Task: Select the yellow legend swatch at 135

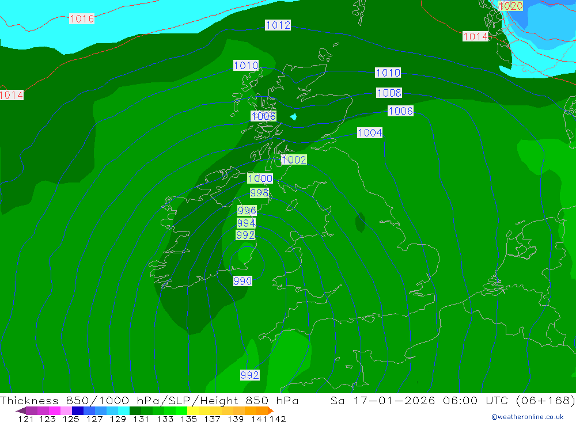Action: pos(193,410)
